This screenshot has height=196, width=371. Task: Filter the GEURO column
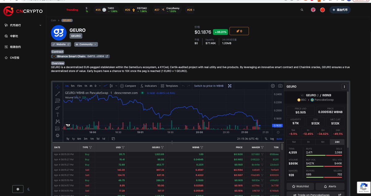[x=162, y=148]
